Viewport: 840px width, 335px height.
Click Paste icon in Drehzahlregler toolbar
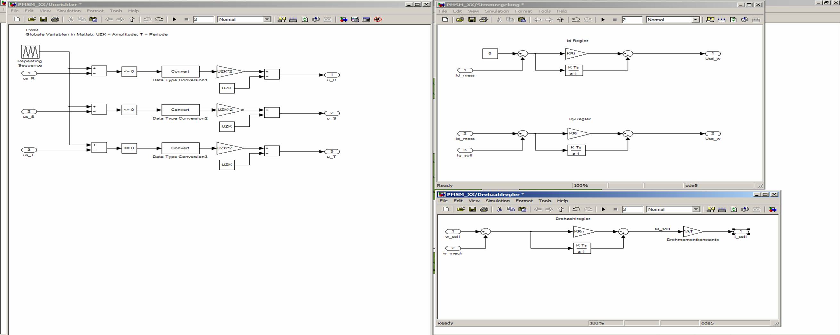pos(522,209)
